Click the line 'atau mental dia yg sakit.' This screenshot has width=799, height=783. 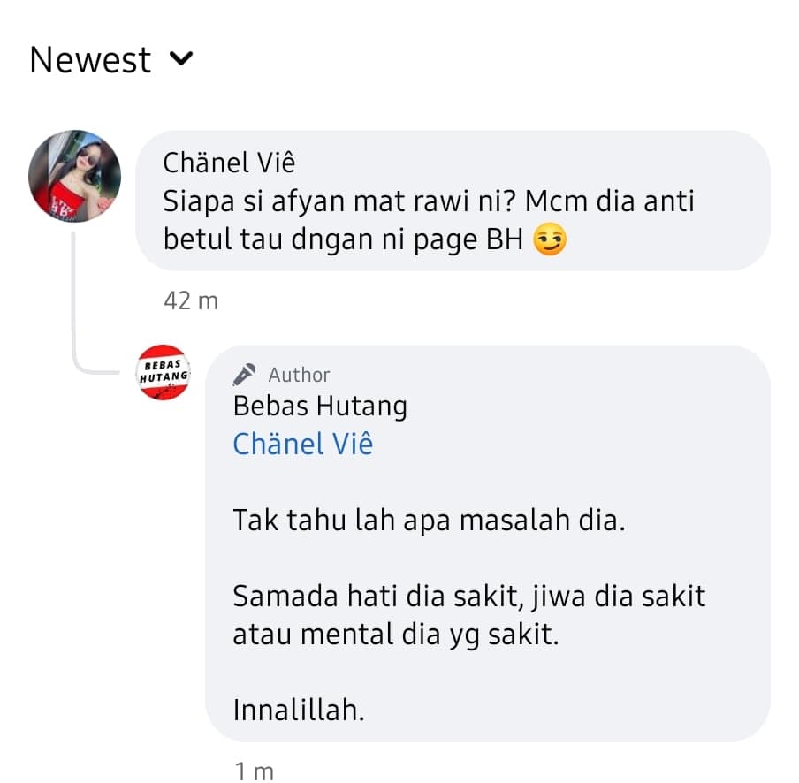396,635
